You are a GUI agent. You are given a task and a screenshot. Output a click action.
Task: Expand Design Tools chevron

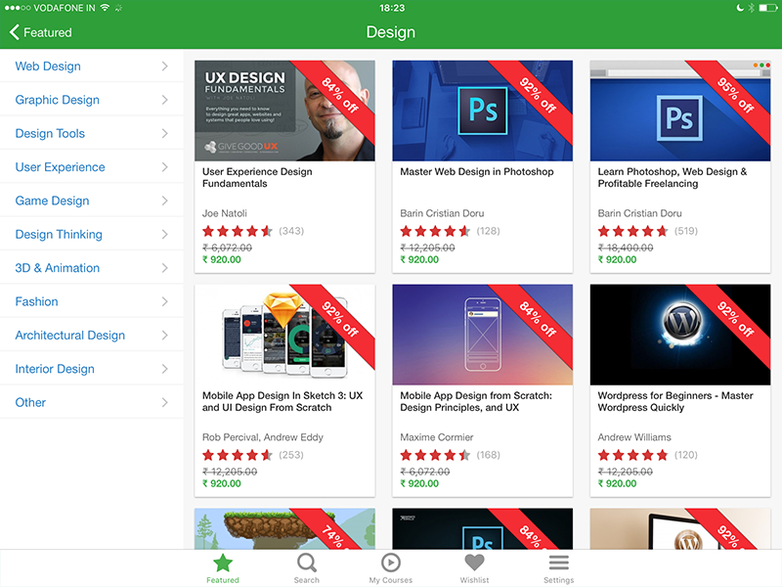[x=164, y=134]
